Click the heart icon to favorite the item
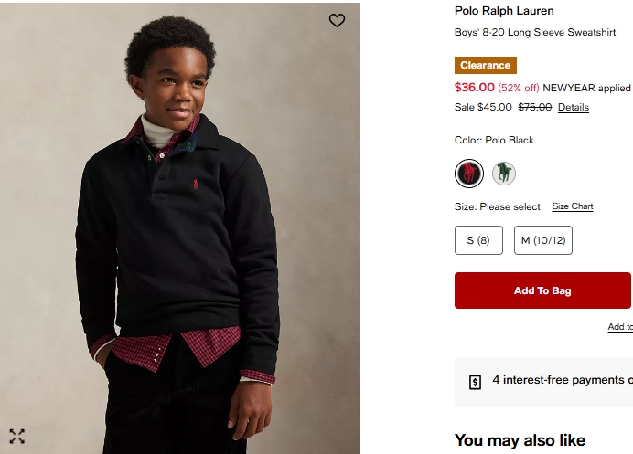This screenshot has width=633, height=454. coord(337,20)
